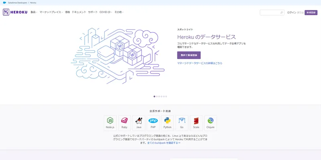321x160 pixels.
Task: Open the Salesforce Developers breadcrumb link
Action: pos(17,3)
